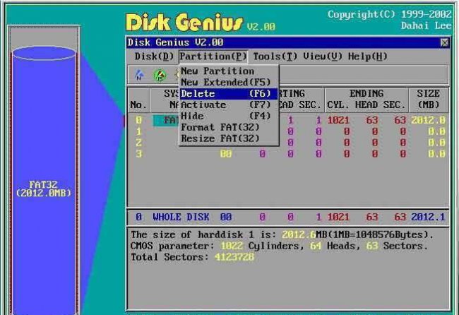459x315 pixels.
Task: Click the Disk Genius V2.00 title bar text
Action: (175, 42)
